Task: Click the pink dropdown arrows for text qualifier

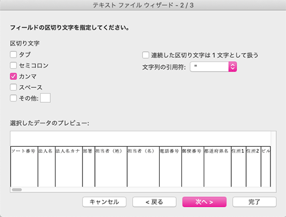Action: click(x=233, y=67)
